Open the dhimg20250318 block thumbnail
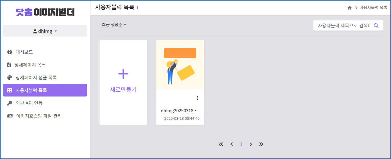 pyautogui.click(x=180, y=65)
